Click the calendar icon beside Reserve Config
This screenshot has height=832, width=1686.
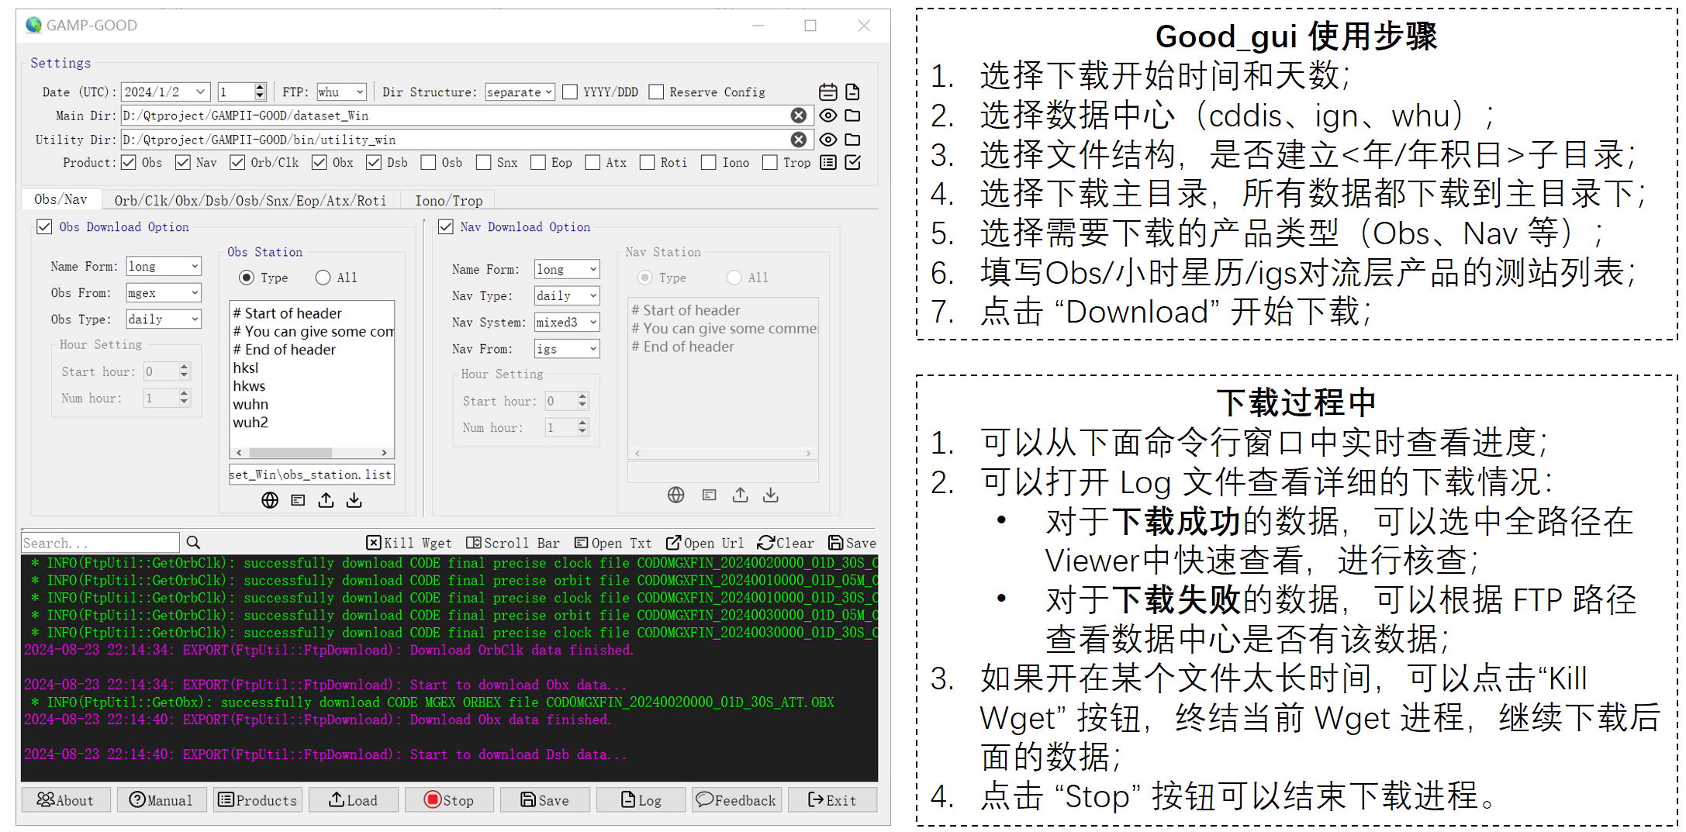827,92
